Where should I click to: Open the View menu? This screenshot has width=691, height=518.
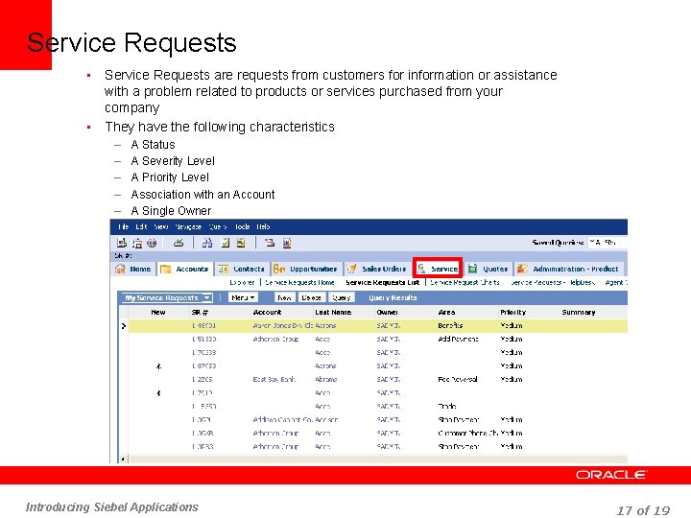(x=161, y=226)
